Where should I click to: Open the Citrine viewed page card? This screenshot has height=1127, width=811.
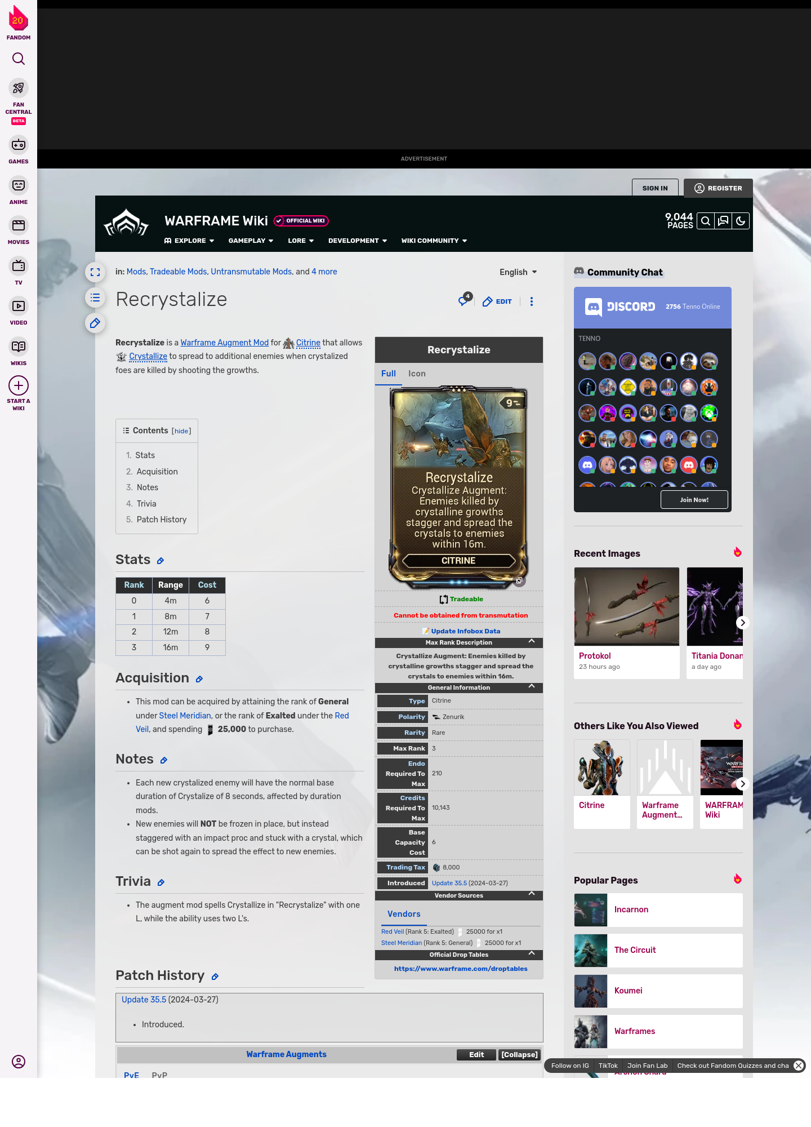(601, 783)
